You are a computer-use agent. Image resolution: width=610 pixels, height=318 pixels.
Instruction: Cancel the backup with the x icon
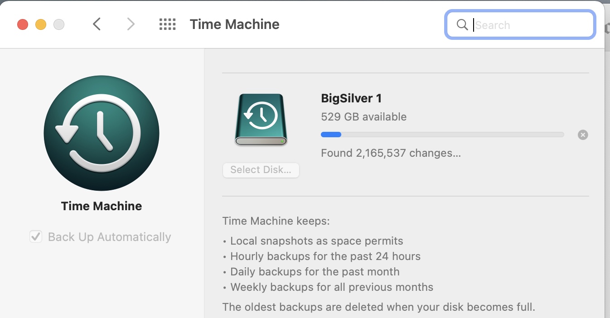583,135
